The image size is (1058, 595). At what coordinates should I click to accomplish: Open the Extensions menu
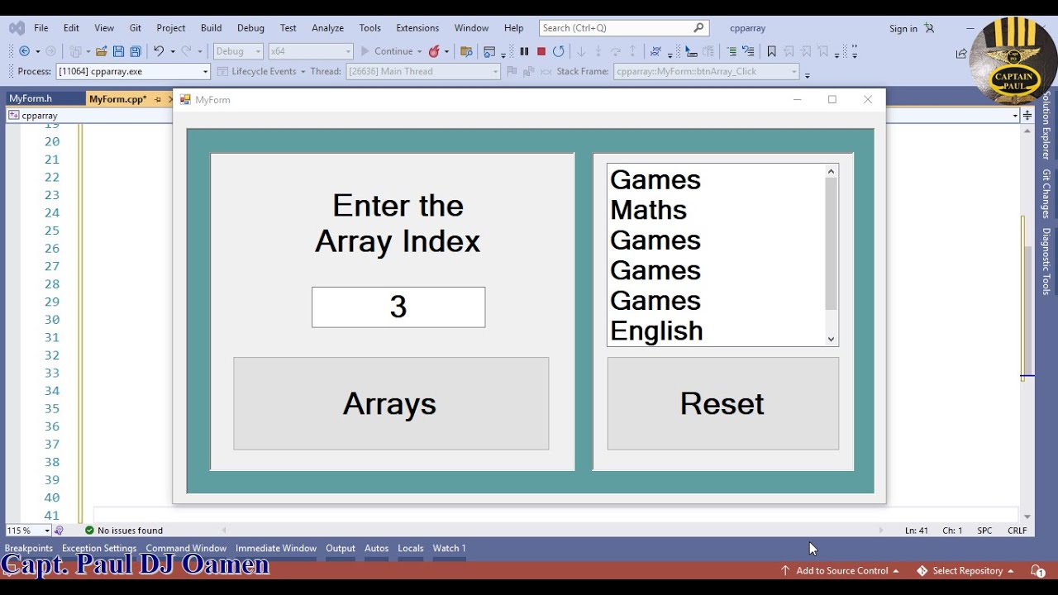click(x=417, y=28)
